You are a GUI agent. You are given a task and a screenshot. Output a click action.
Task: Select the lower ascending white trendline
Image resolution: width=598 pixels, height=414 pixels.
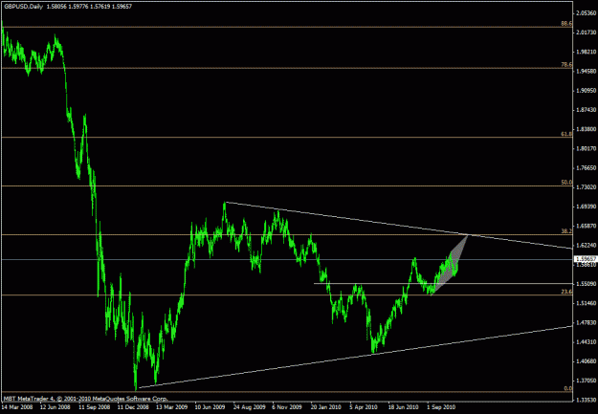[x=355, y=357]
